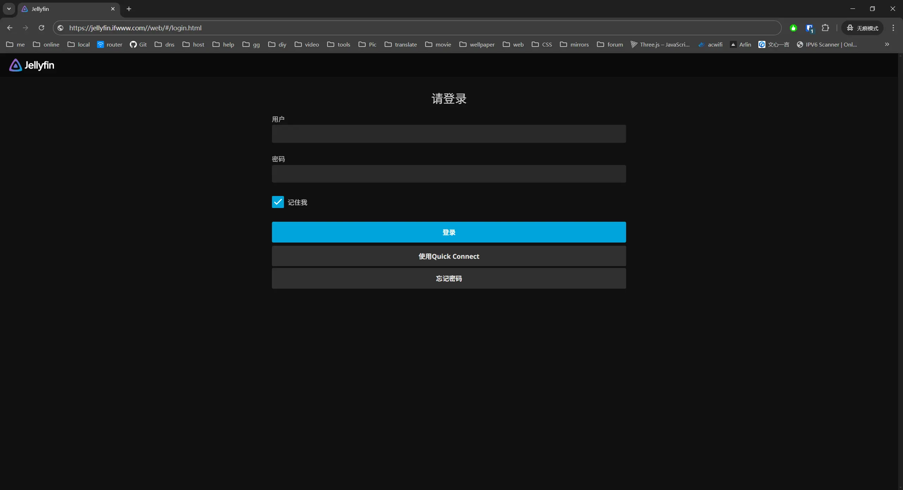
Task: Show more bookmarks with double chevron
Action: click(887, 44)
